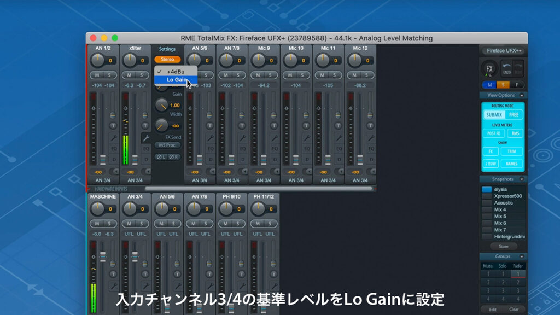Viewport: 560px width, 315px height.
Task: Click the Undo arrow icon
Action: point(507,67)
